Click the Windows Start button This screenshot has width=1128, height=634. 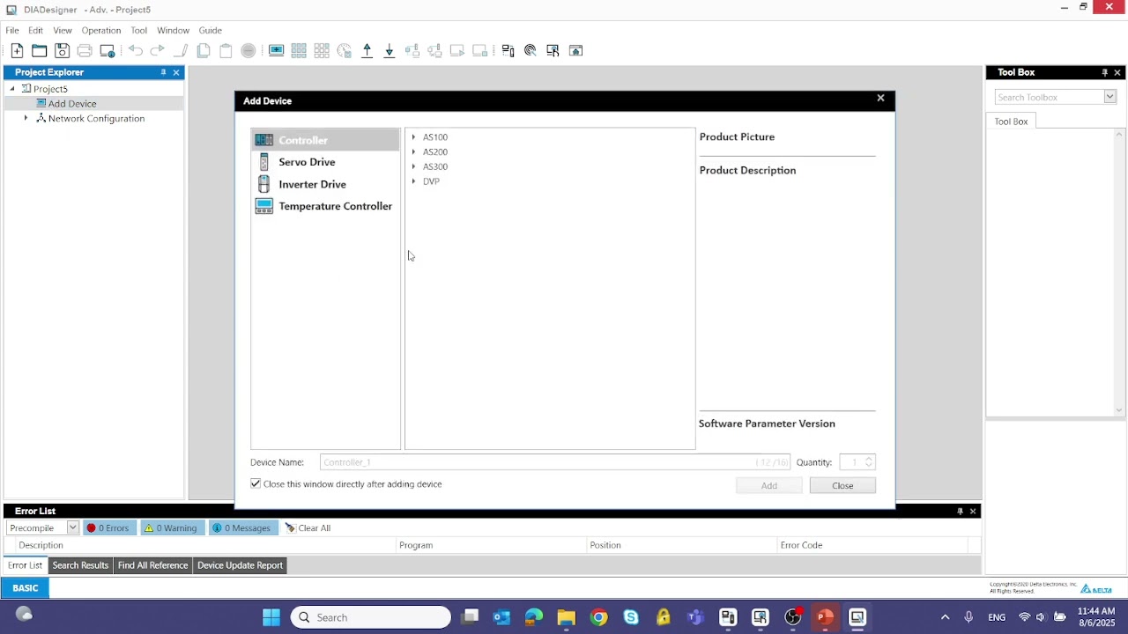[271, 617]
